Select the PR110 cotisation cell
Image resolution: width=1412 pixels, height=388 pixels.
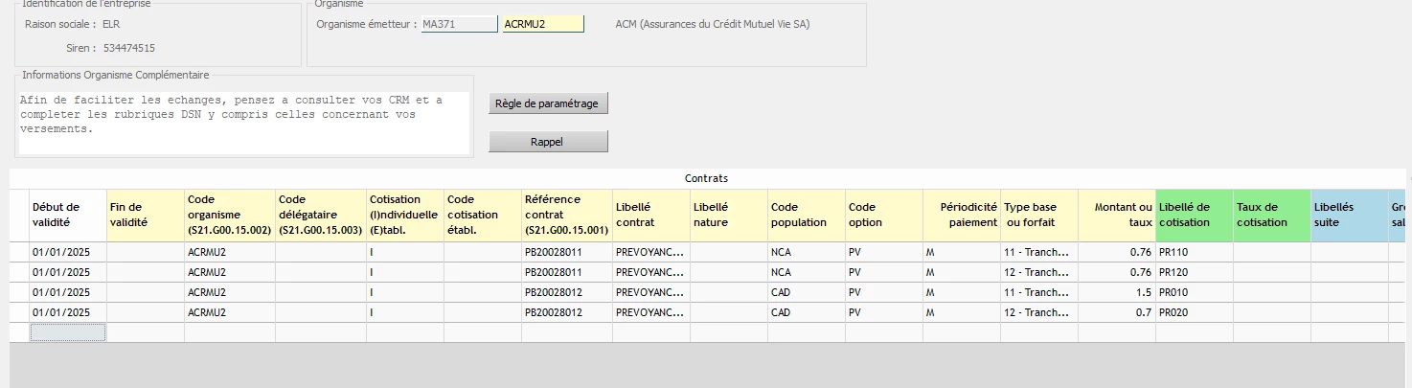click(x=1194, y=252)
